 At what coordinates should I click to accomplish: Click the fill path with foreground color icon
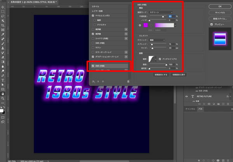click(199, 160)
